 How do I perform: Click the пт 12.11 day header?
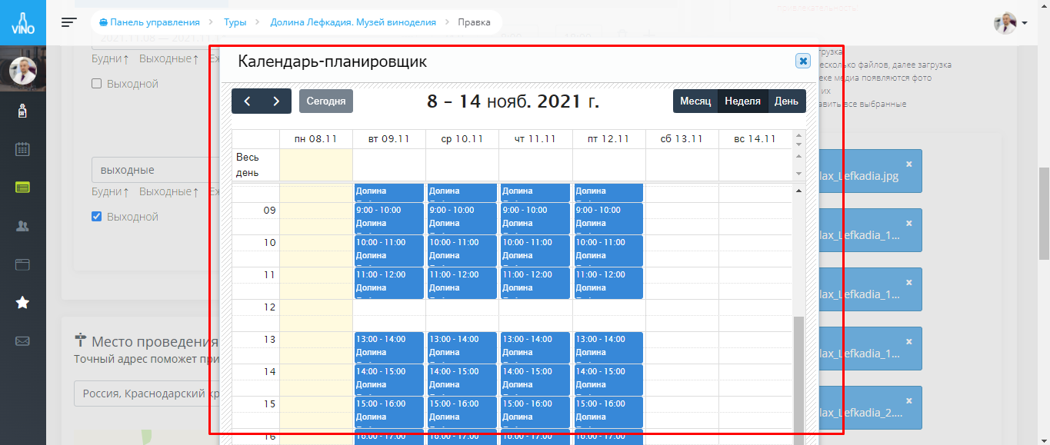tap(608, 139)
